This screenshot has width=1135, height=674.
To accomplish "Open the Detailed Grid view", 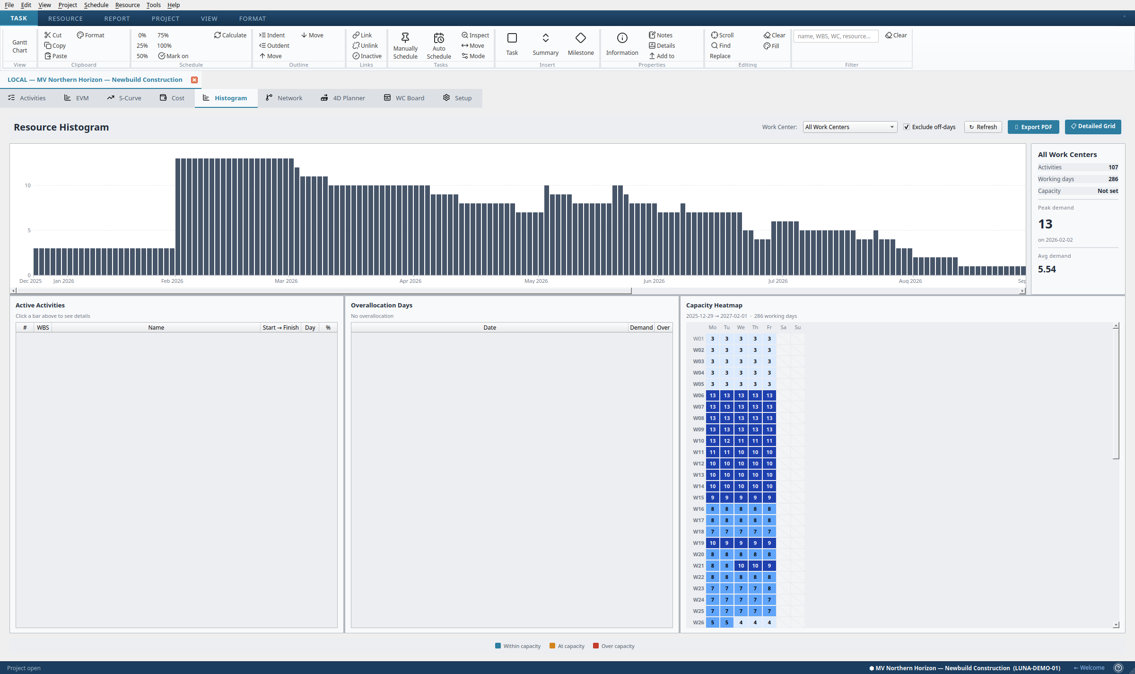I will coord(1093,126).
